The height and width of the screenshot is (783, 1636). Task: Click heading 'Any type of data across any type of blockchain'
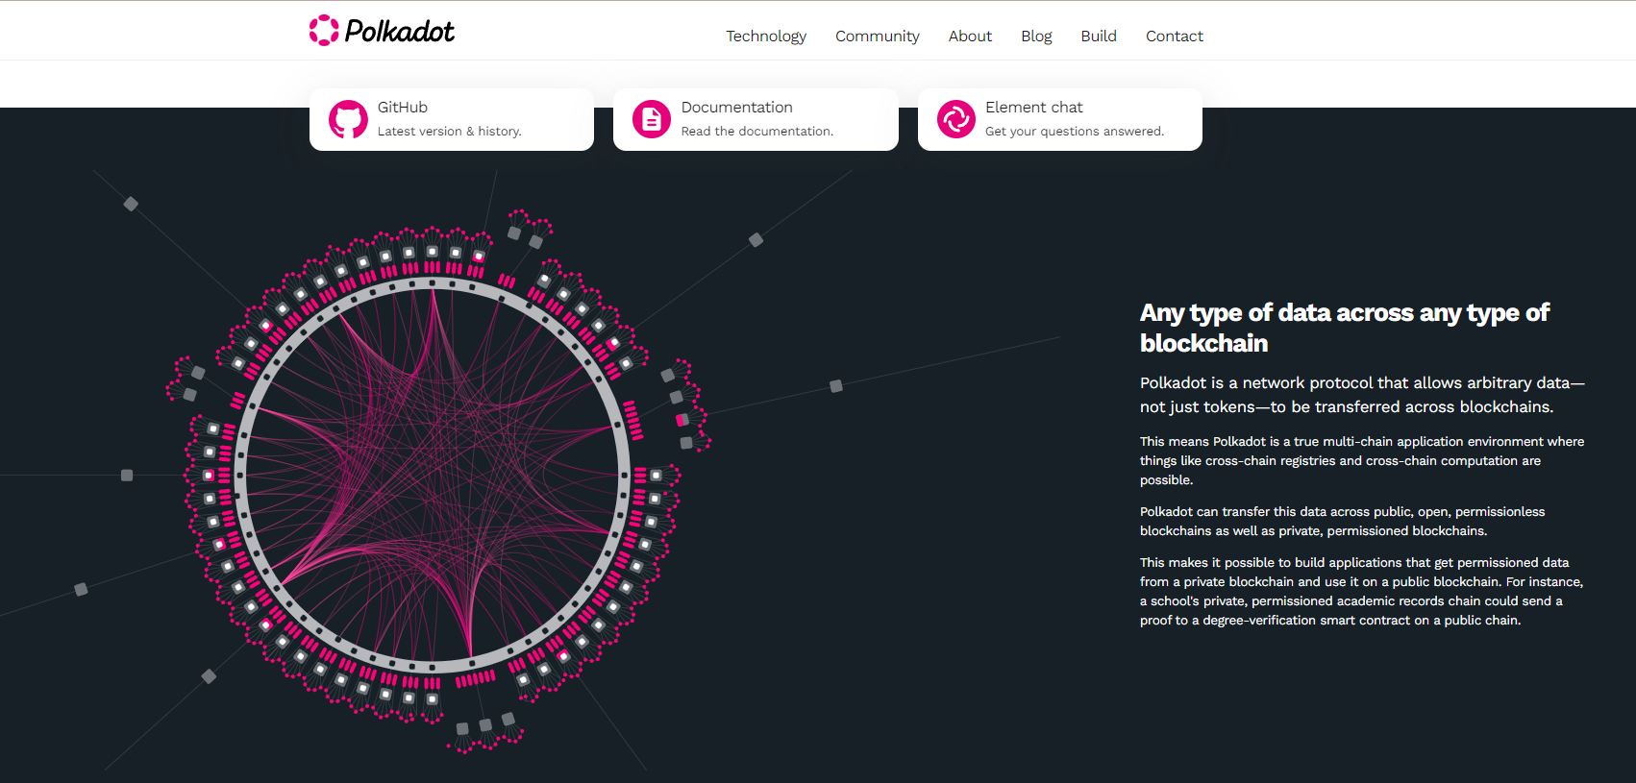click(1345, 328)
